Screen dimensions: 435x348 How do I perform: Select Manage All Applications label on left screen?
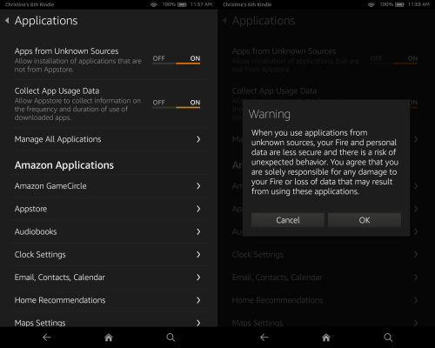click(x=57, y=139)
